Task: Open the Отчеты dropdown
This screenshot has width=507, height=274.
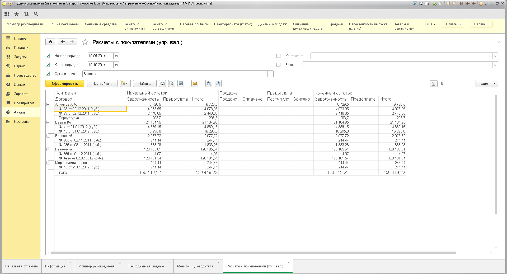Action: [x=453, y=24]
